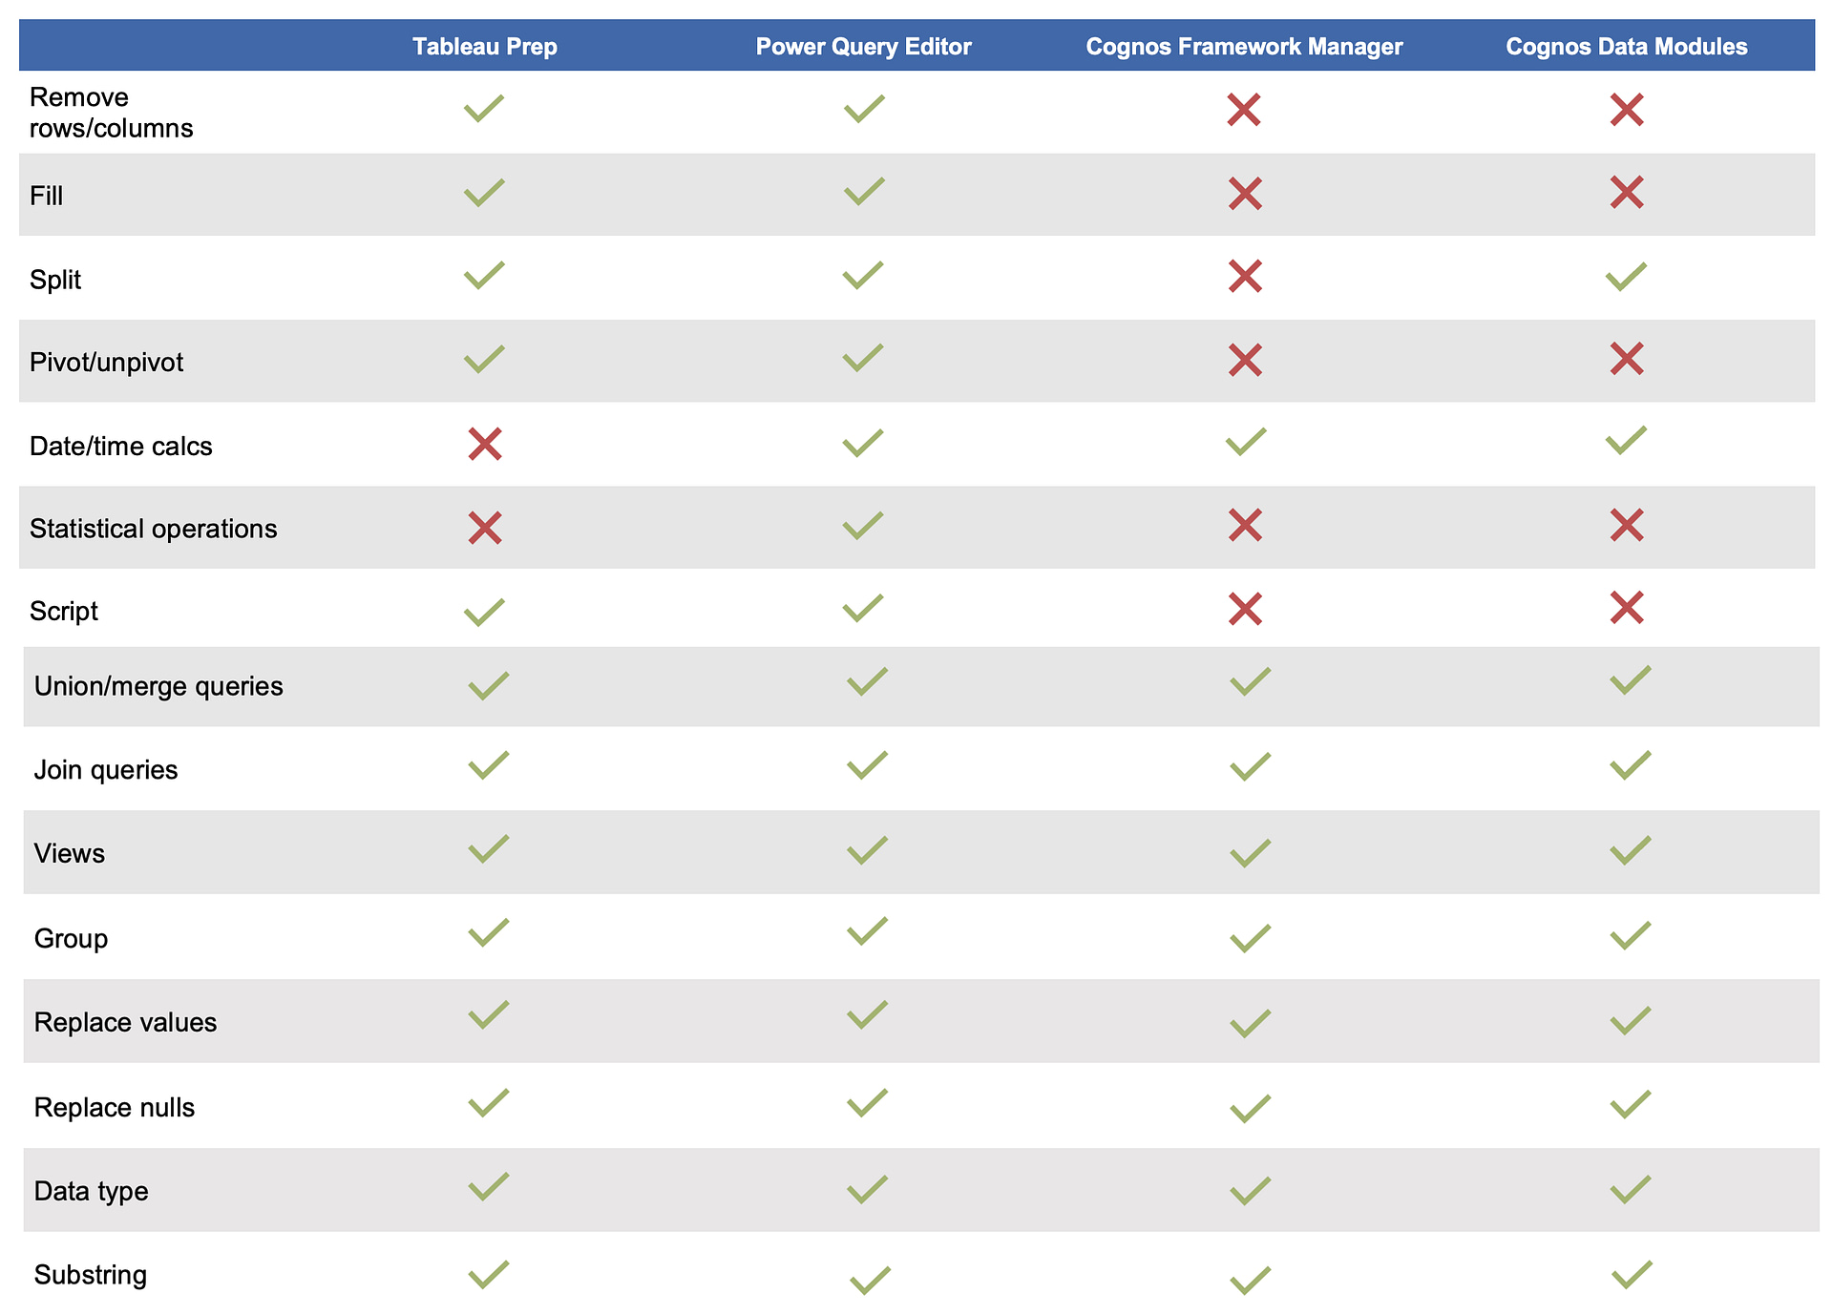Viewport: 1833px width, 1314px height.
Task: Click the Union/merge queries row label
Action: coord(158,686)
